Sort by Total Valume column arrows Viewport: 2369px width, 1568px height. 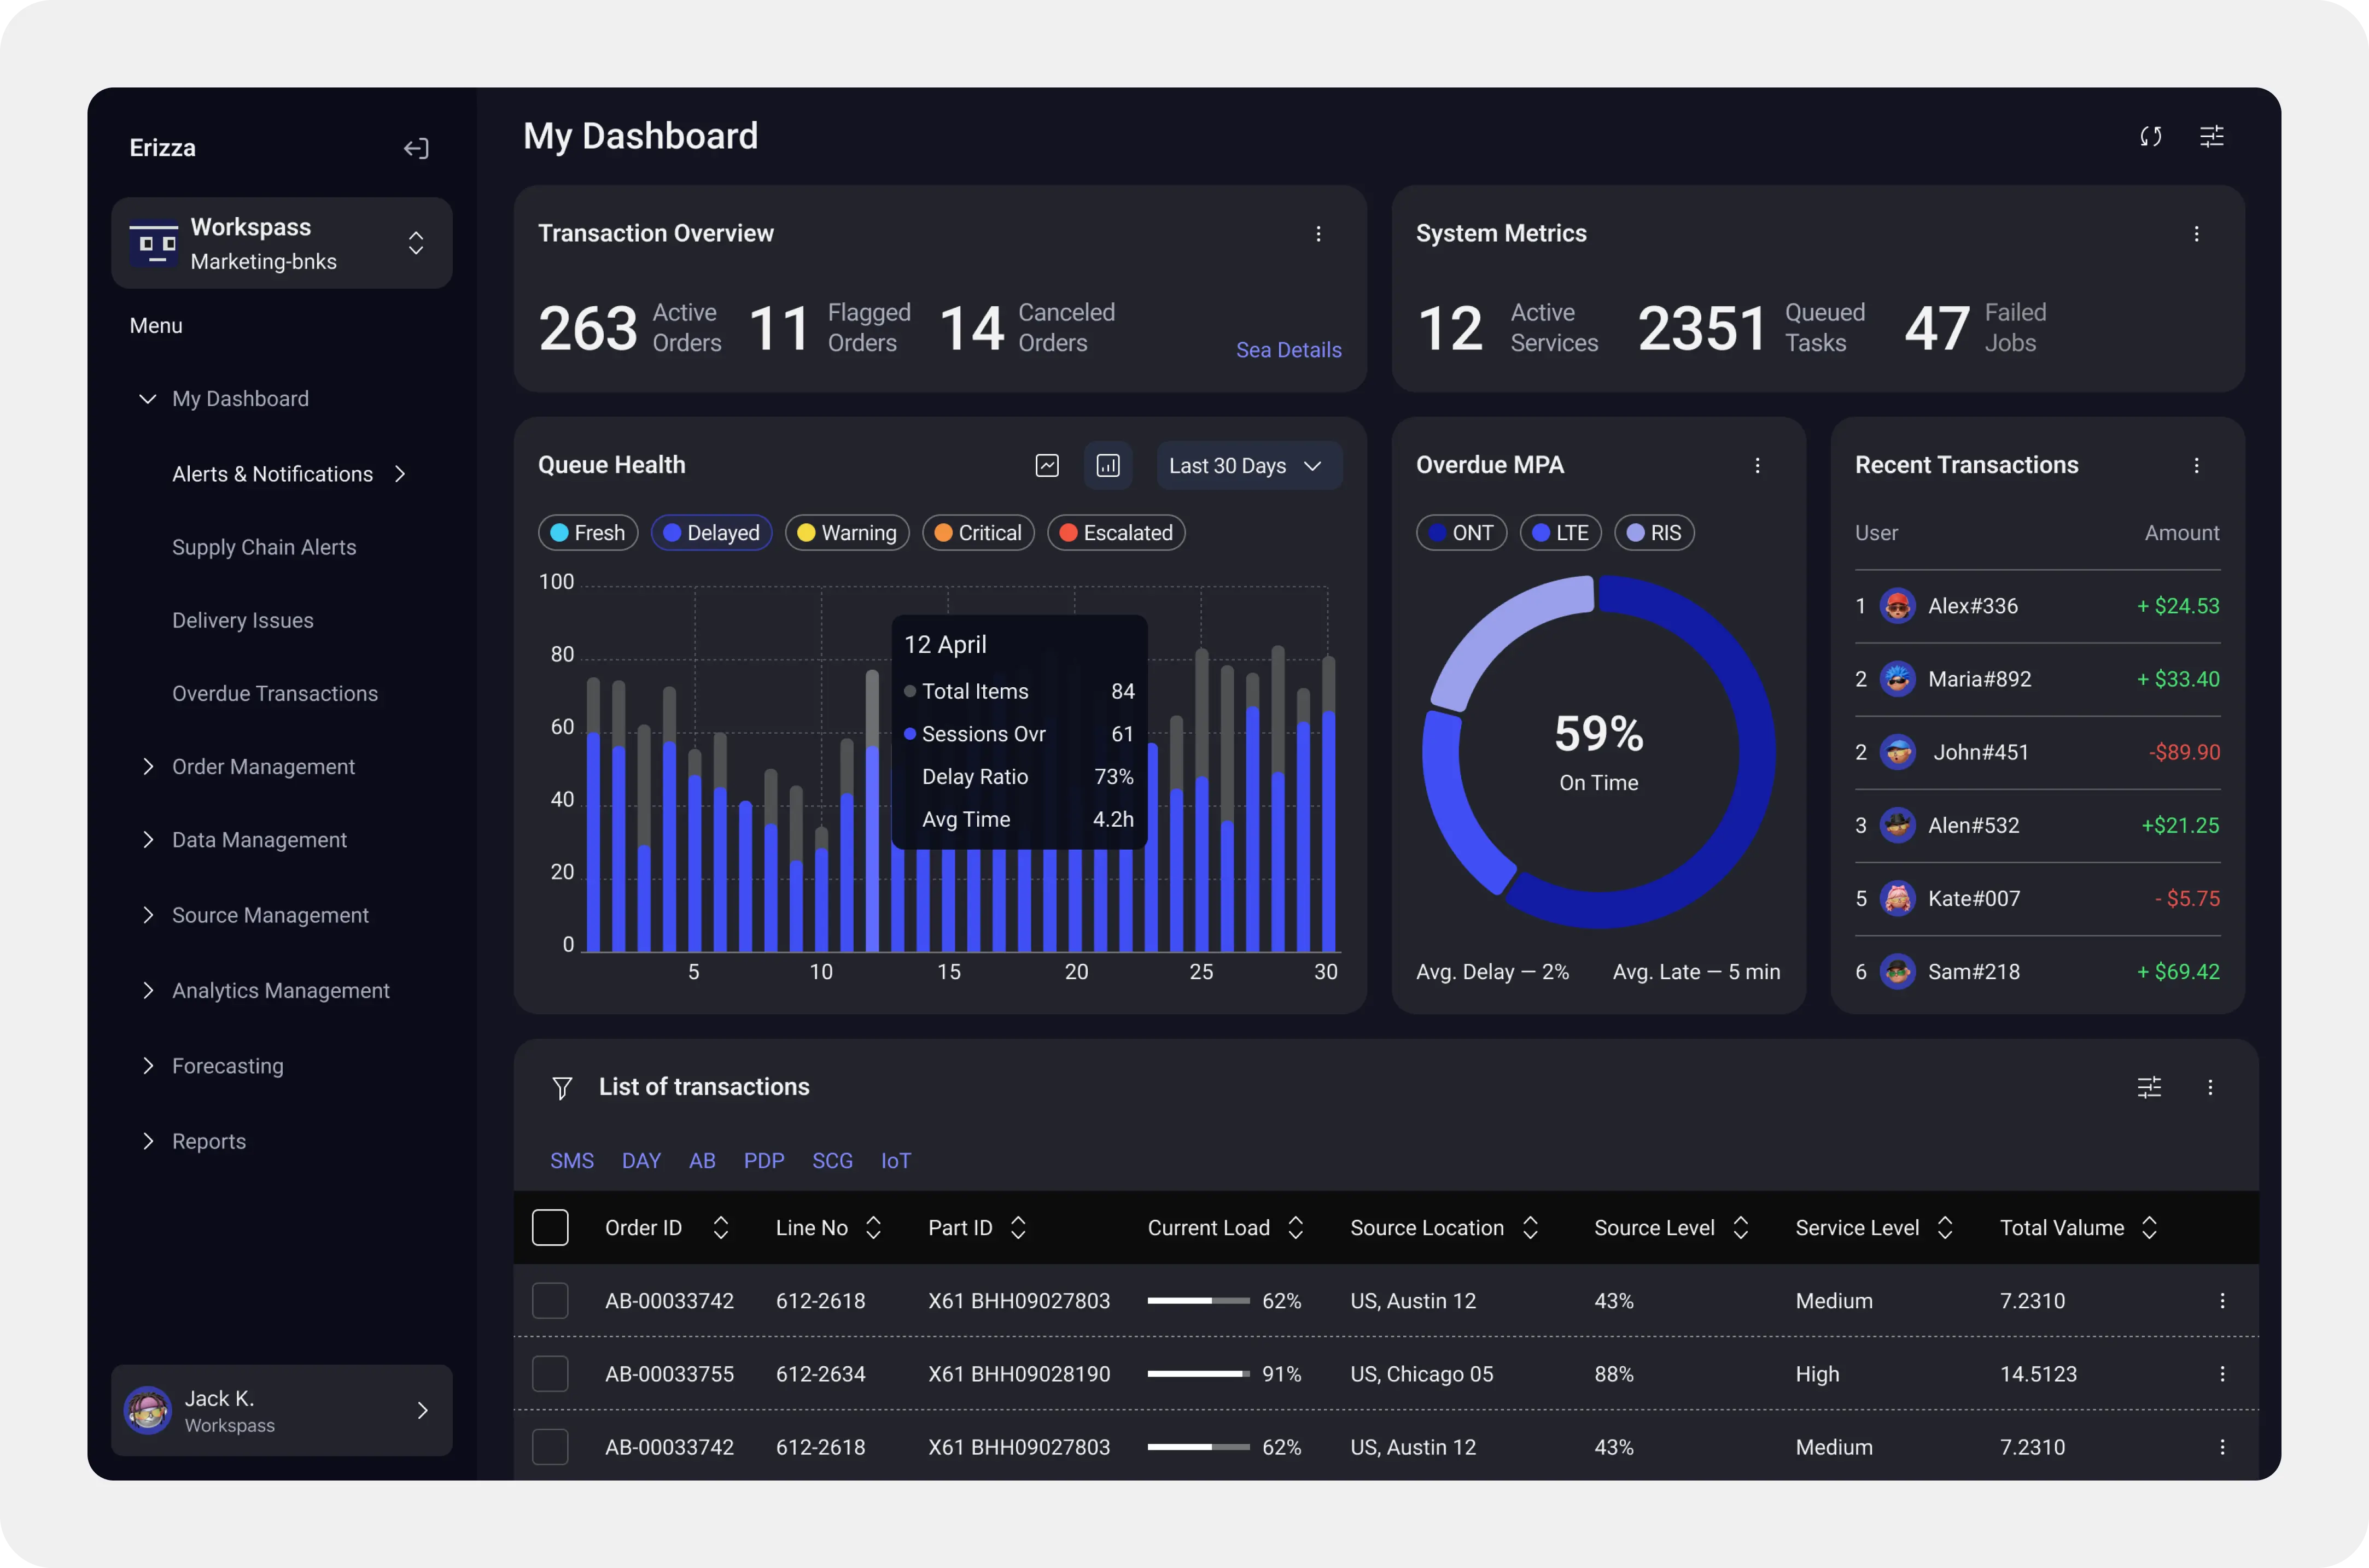click(2150, 1228)
